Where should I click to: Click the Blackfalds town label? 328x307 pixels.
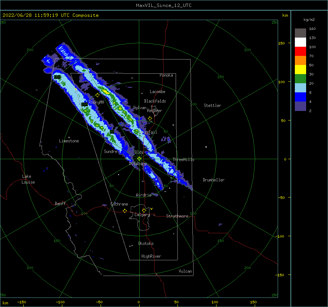pos(155,101)
